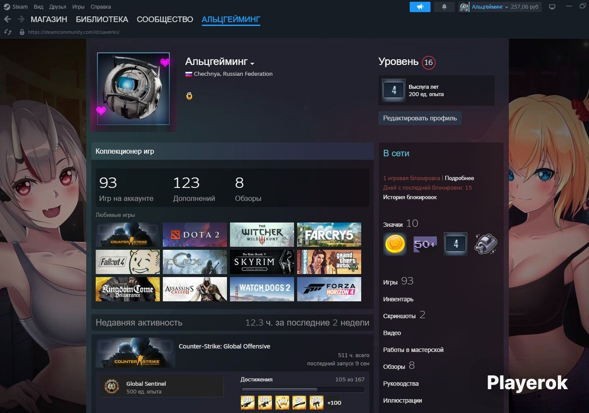Viewport: 589px width, 413px height.
Task: Open The Witcher Wild Hunt game tile
Action: [x=262, y=235]
